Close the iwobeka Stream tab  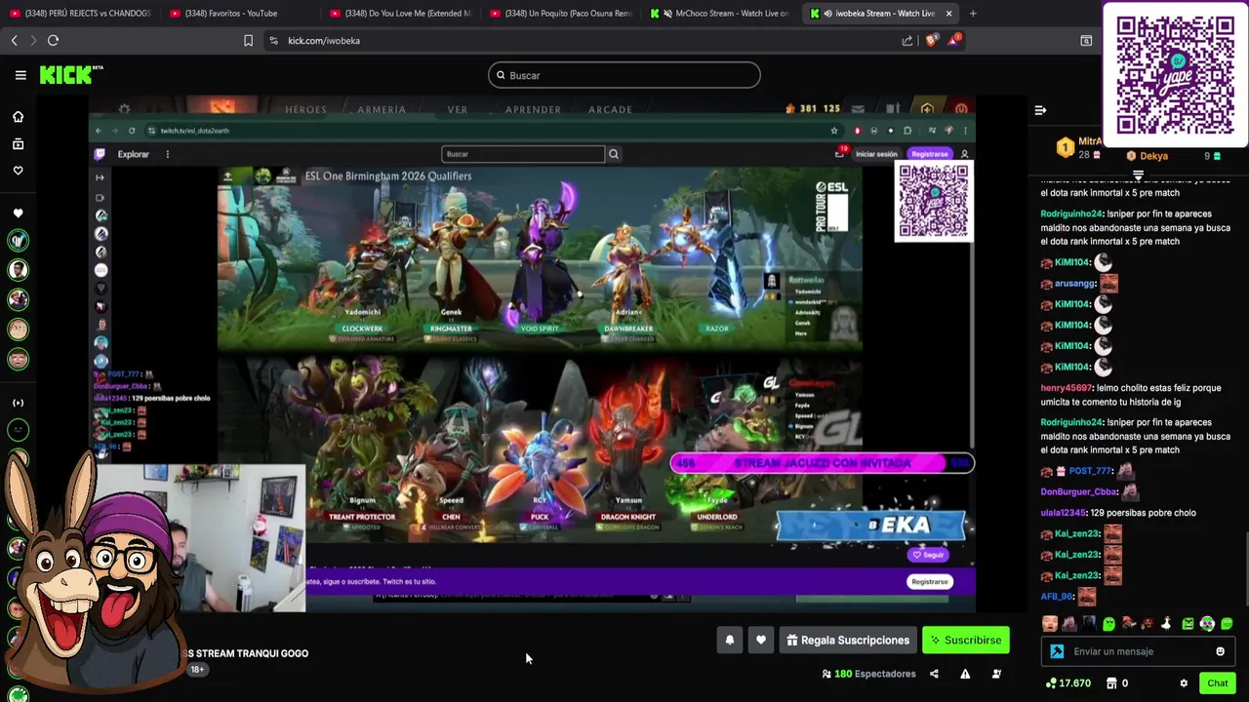tap(948, 14)
